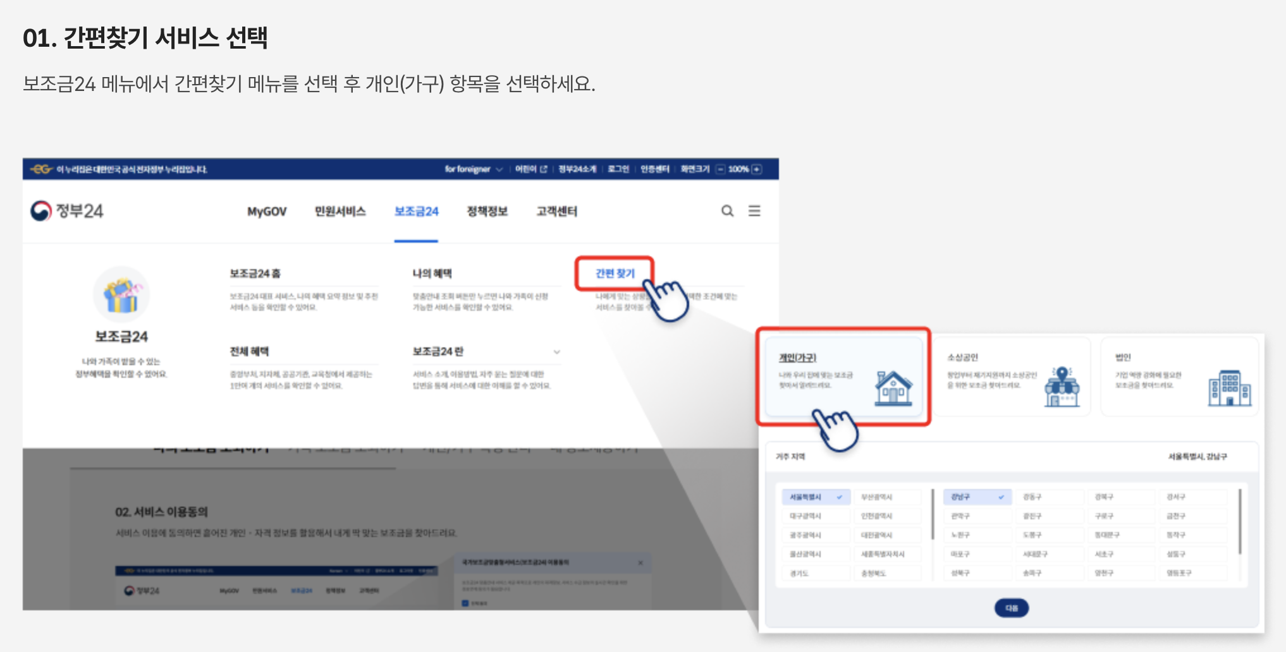Image resolution: width=1286 pixels, height=652 pixels.
Task: Expand the 보조금24 란 chevron
Action: pos(557,352)
